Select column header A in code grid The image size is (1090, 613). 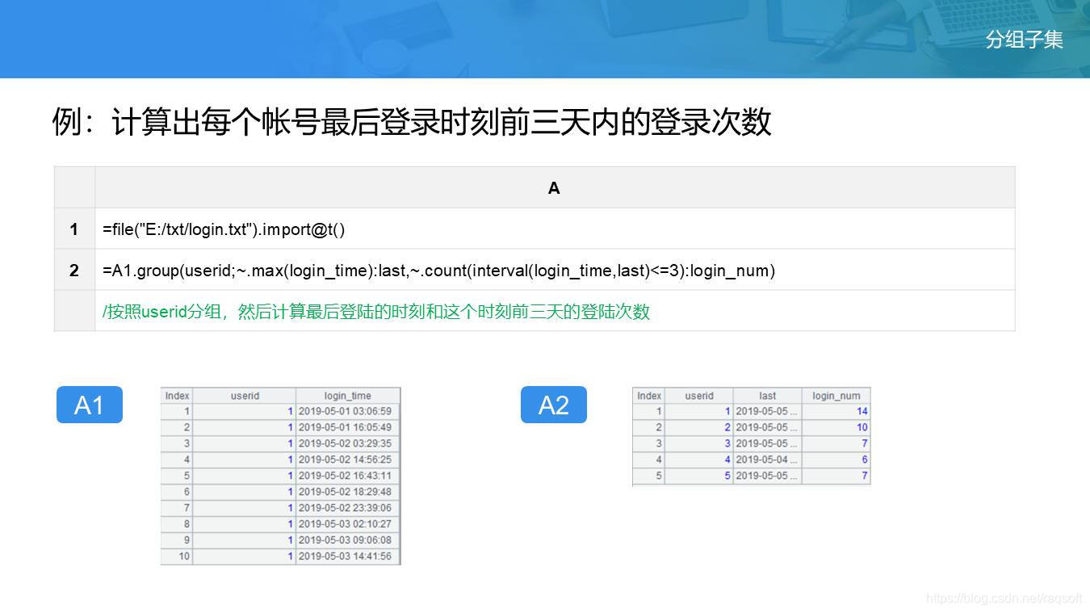point(555,188)
